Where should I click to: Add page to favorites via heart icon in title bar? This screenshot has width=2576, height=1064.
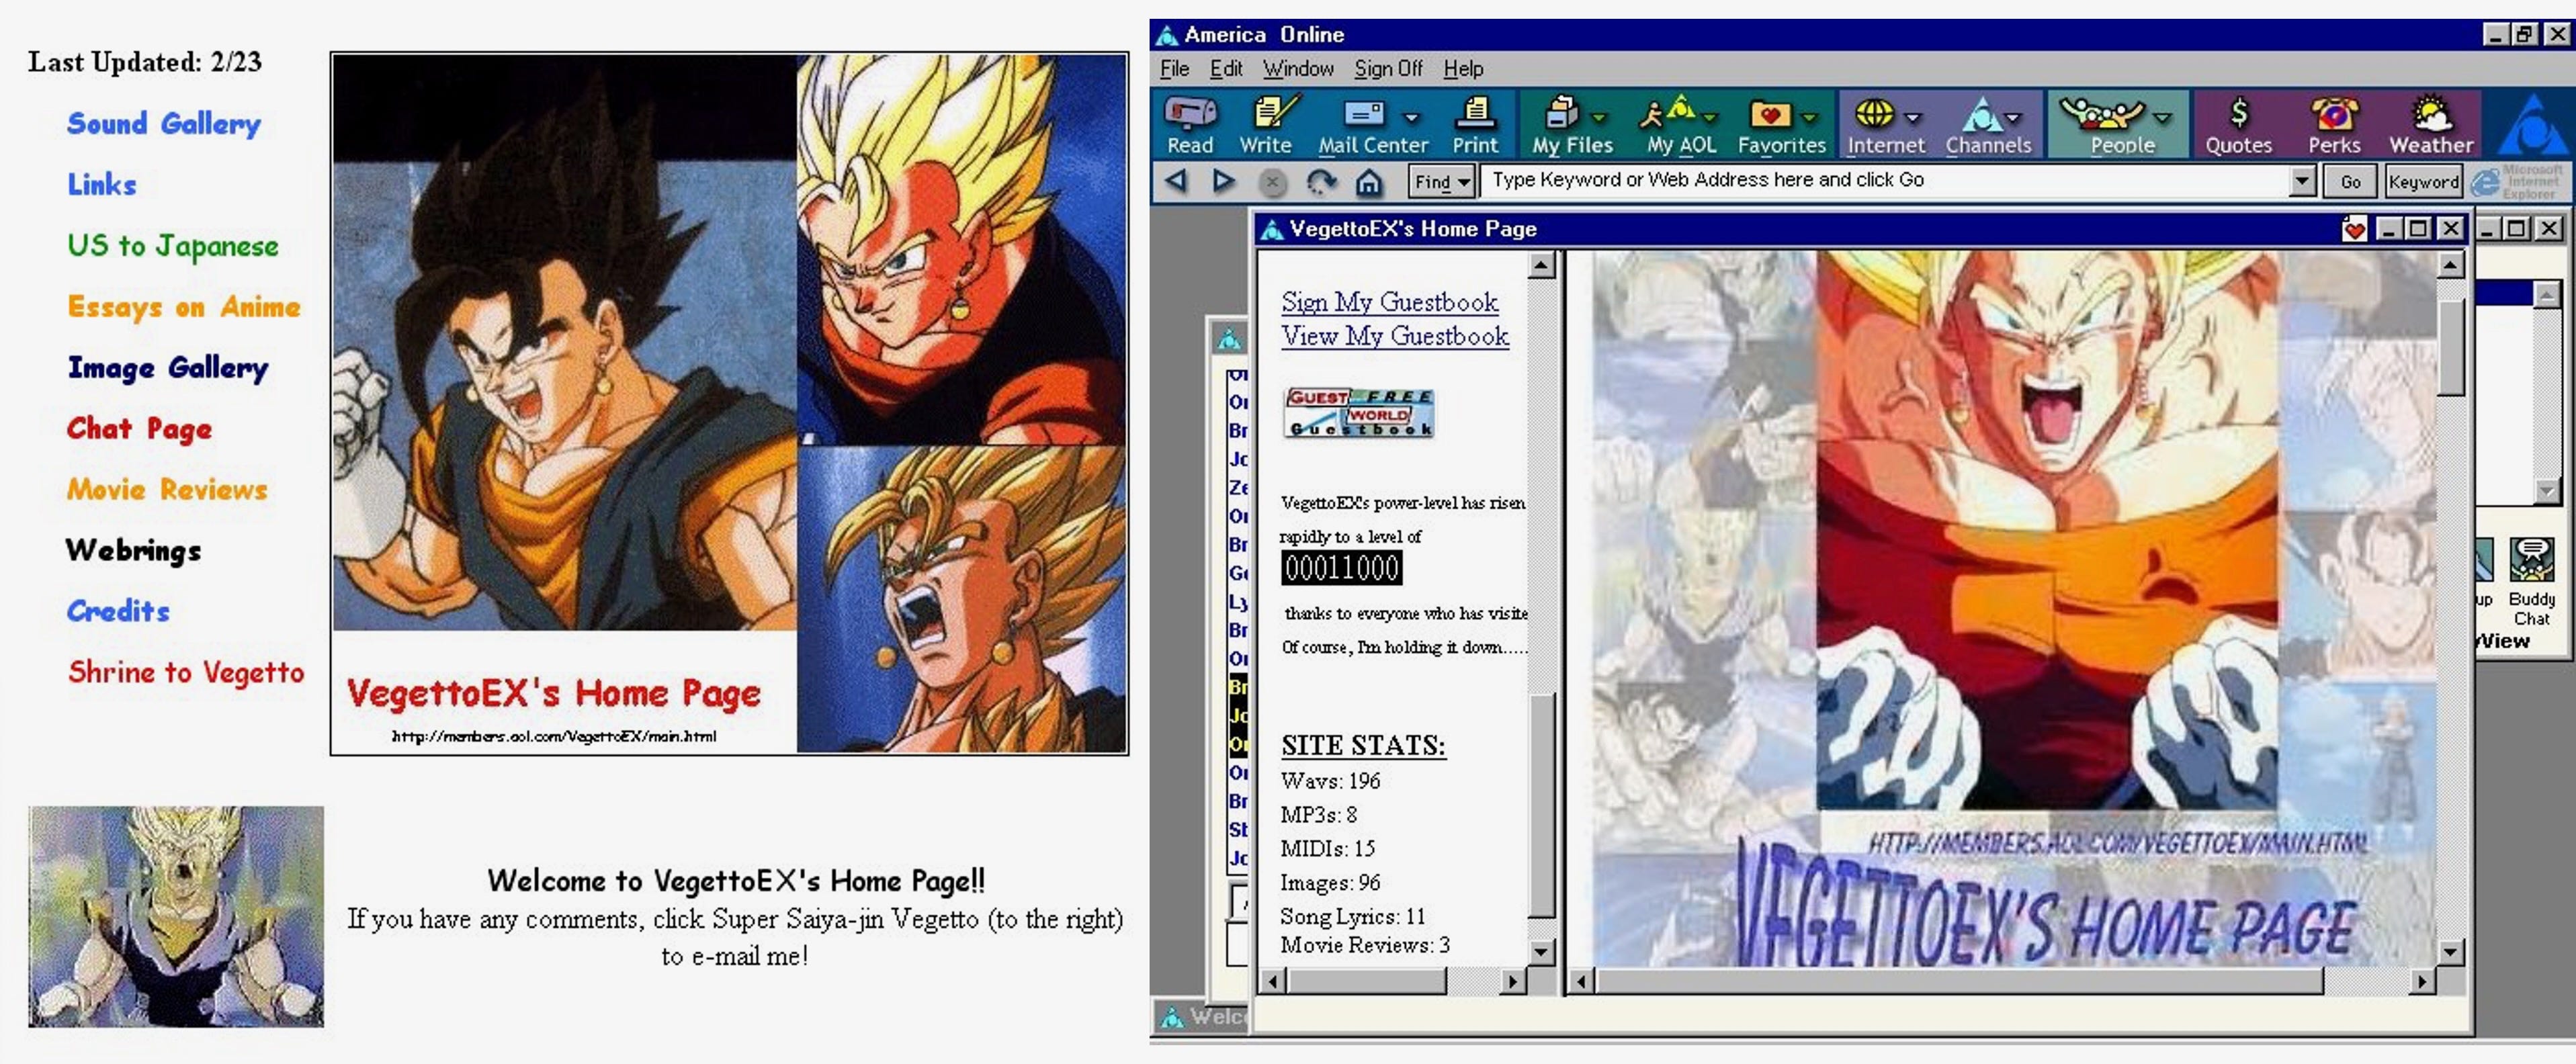[x=2354, y=229]
